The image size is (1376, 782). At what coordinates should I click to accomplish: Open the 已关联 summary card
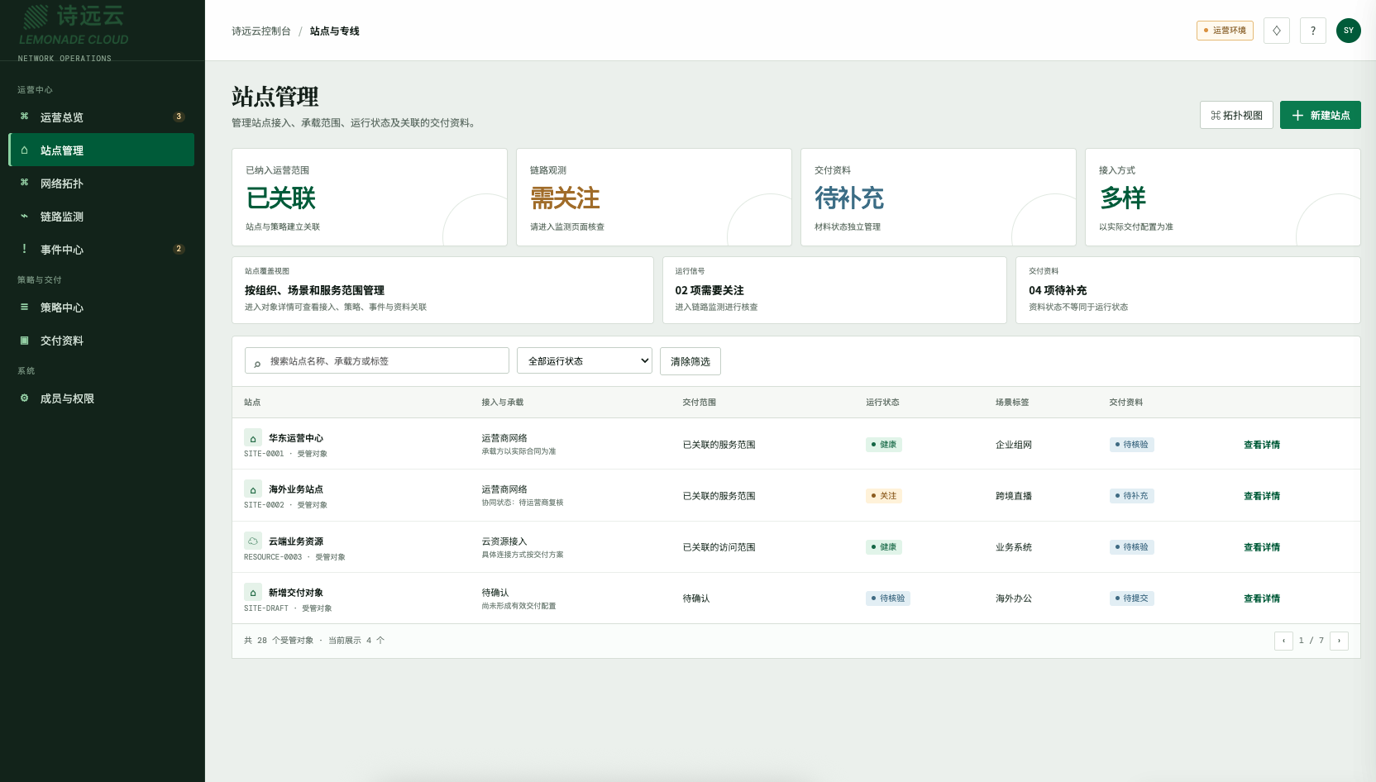click(x=370, y=197)
